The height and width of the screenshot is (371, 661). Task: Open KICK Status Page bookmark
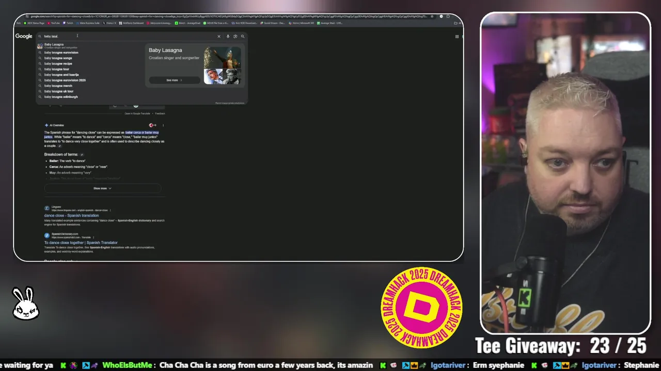(34, 23)
